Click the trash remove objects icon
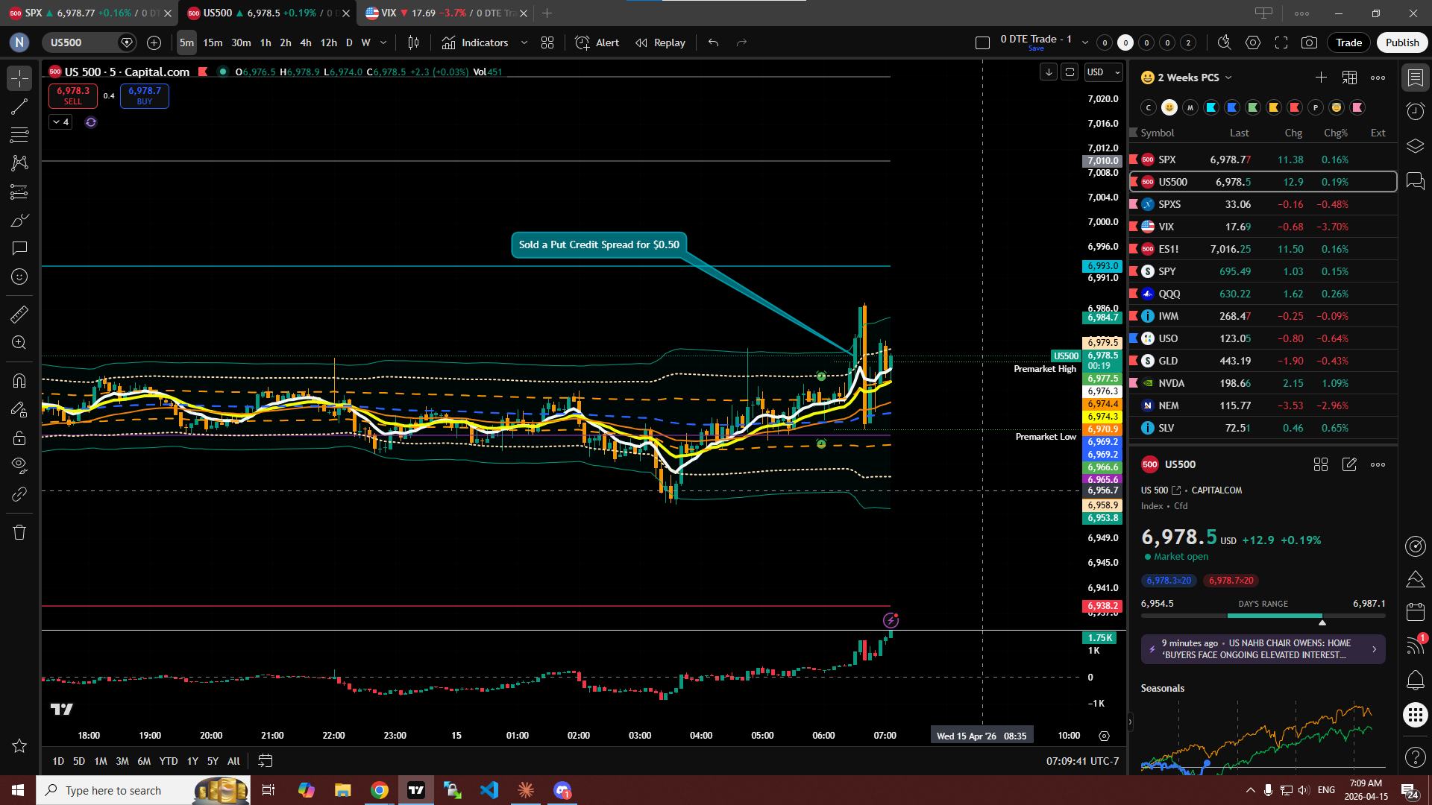Screen dimensions: 1432x805 [x=19, y=532]
